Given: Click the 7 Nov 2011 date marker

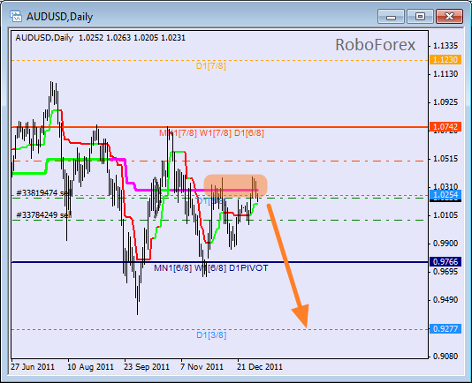Looking at the screenshot, I should tap(202, 367).
